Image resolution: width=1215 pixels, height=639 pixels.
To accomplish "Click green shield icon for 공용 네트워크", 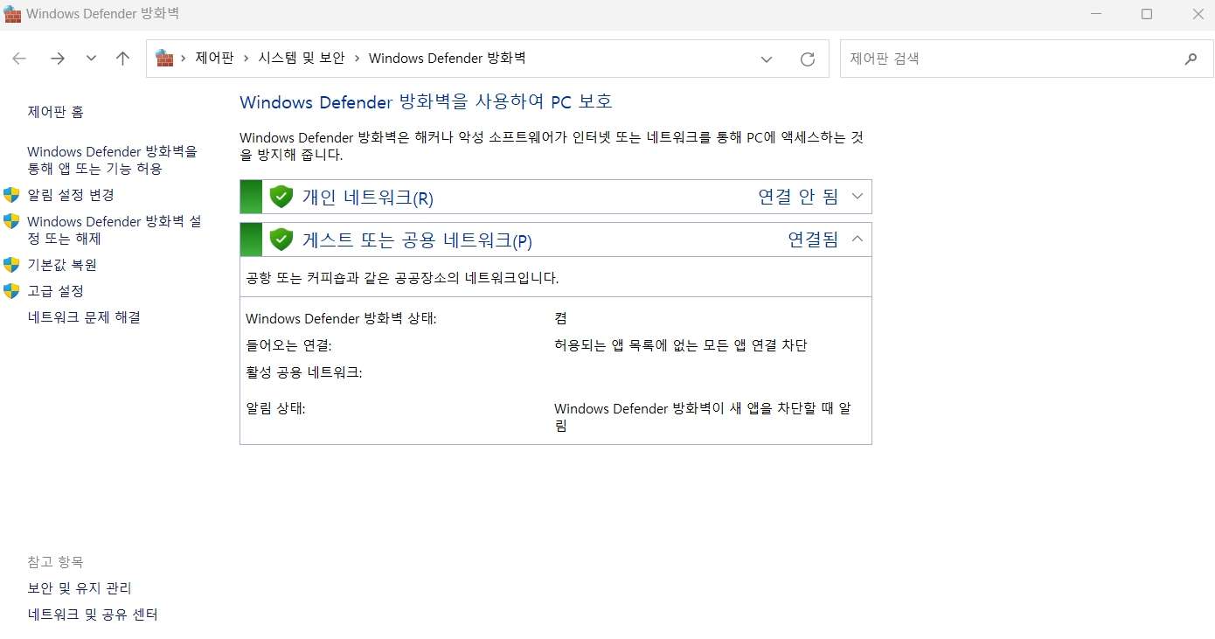I will 281,239.
